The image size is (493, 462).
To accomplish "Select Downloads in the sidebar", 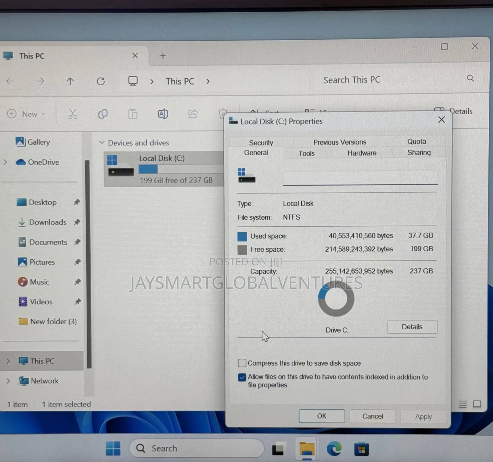I will tap(48, 222).
